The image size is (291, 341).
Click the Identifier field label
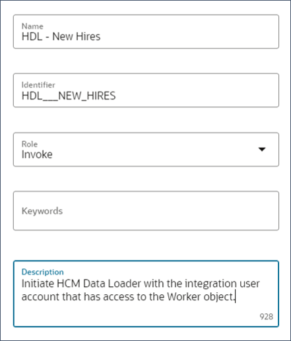pyautogui.click(x=38, y=85)
